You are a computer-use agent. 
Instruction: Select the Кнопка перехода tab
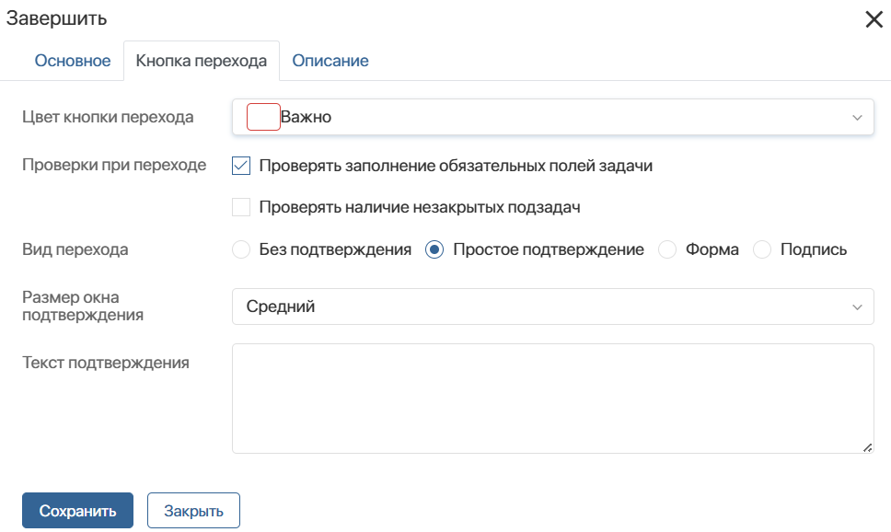202,61
